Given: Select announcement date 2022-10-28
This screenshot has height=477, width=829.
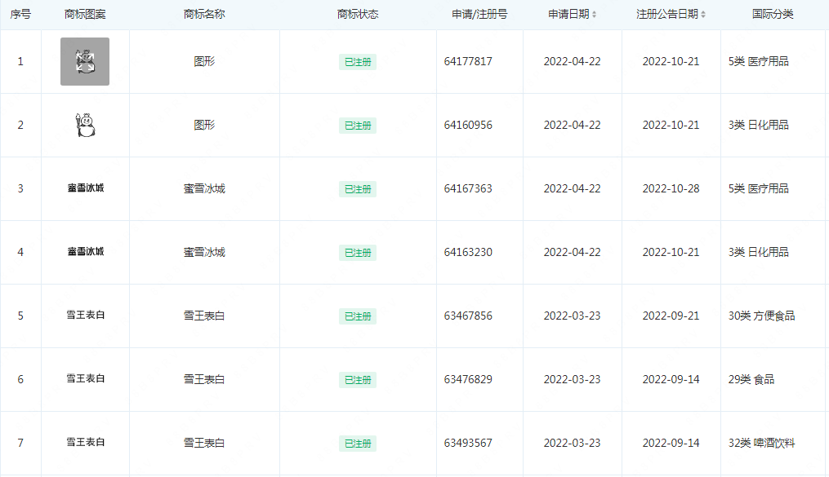Looking at the screenshot, I should (671, 188).
